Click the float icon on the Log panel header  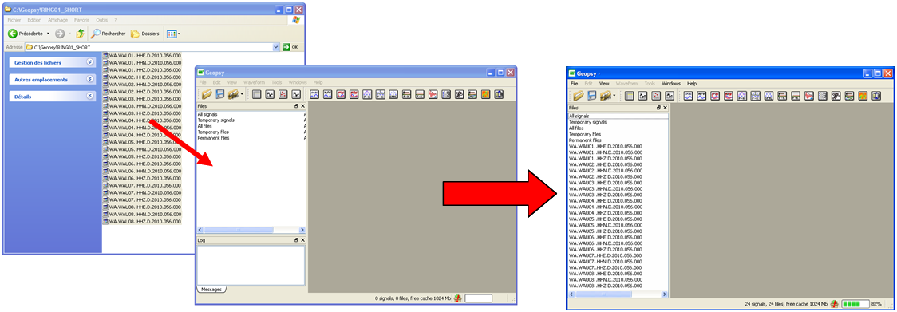click(x=296, y=240)
